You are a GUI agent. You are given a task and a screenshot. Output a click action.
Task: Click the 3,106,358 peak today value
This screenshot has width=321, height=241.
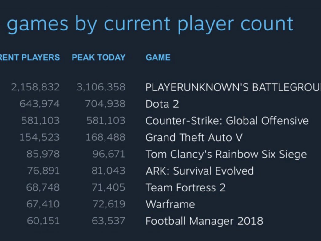pos(101,87)
